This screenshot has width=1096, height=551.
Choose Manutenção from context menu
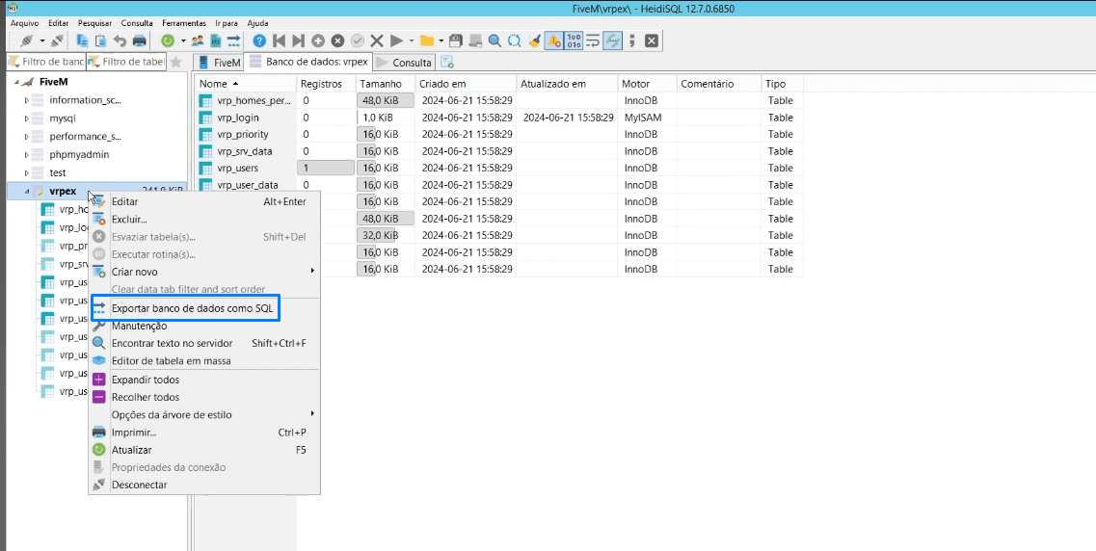point(204,326)
